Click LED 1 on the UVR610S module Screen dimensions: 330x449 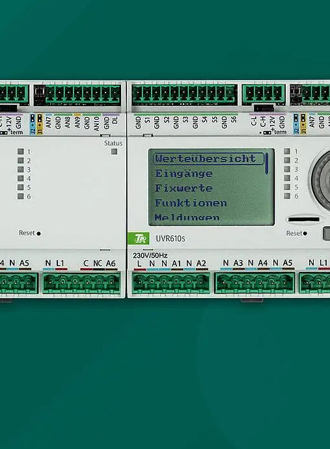[x=287, y=151]
